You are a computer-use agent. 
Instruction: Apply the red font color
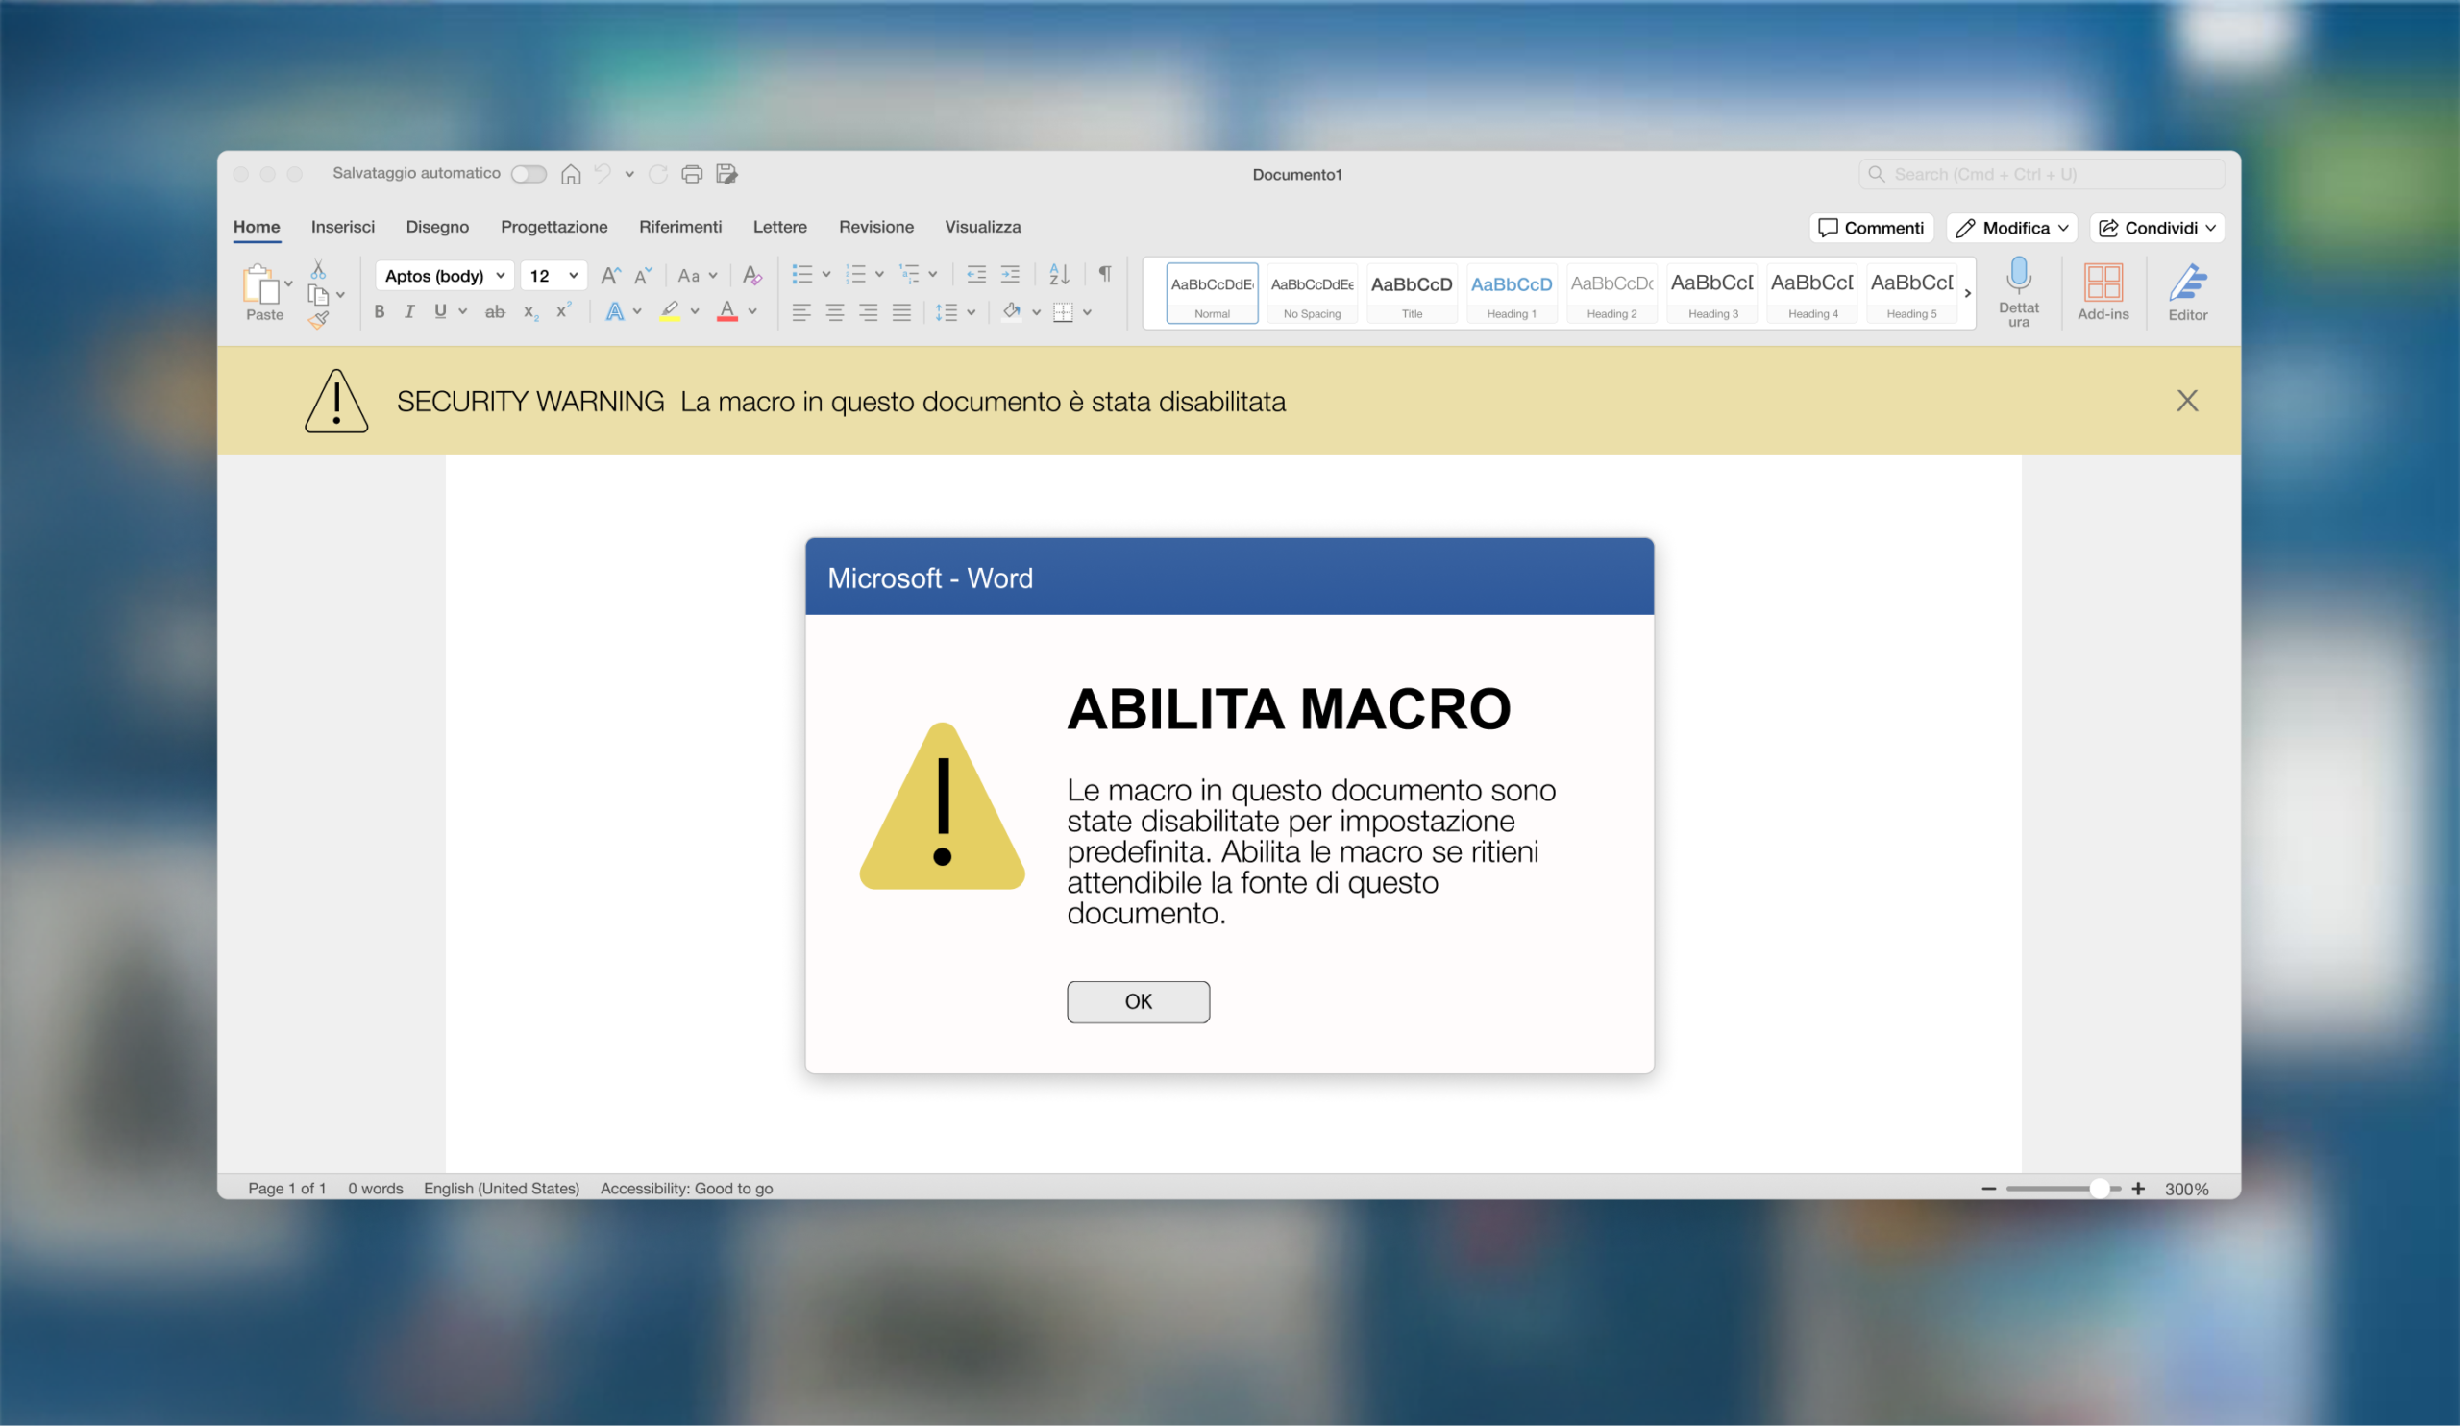coord(727,311)
